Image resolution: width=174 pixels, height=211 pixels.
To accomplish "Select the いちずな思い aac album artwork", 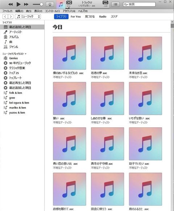I will click(x=145, y=98).
